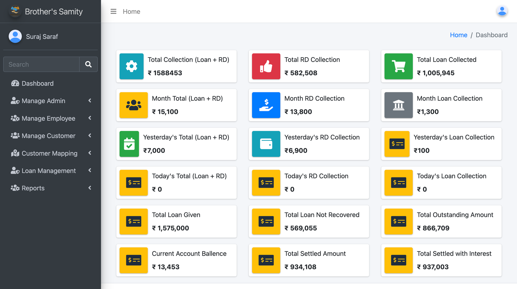Click the blue Home breadcrumb link
The image size is (517, 289).
(x=459, y=35)
